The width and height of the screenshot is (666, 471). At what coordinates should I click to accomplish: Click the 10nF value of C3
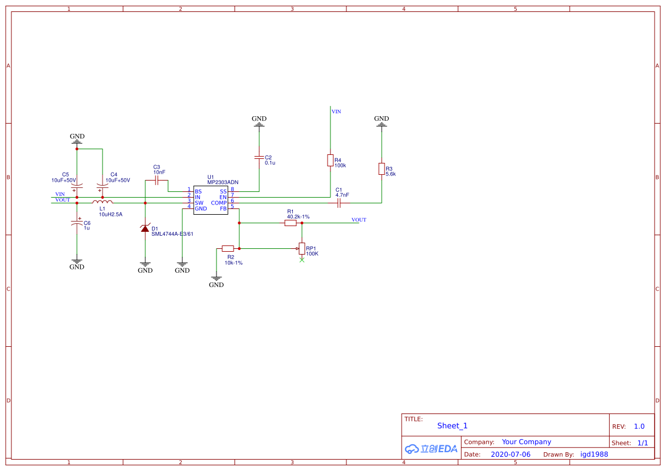160,173
